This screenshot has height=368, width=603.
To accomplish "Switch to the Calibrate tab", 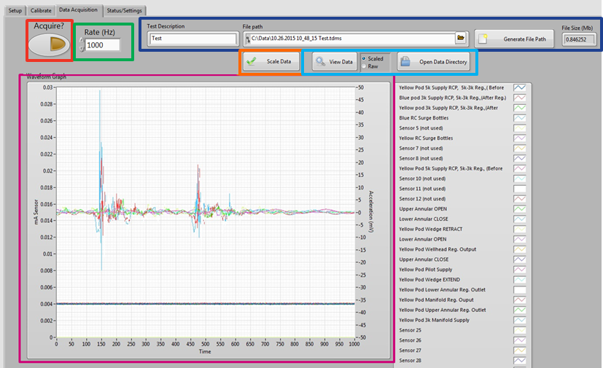I will click(x=40, y=11).
